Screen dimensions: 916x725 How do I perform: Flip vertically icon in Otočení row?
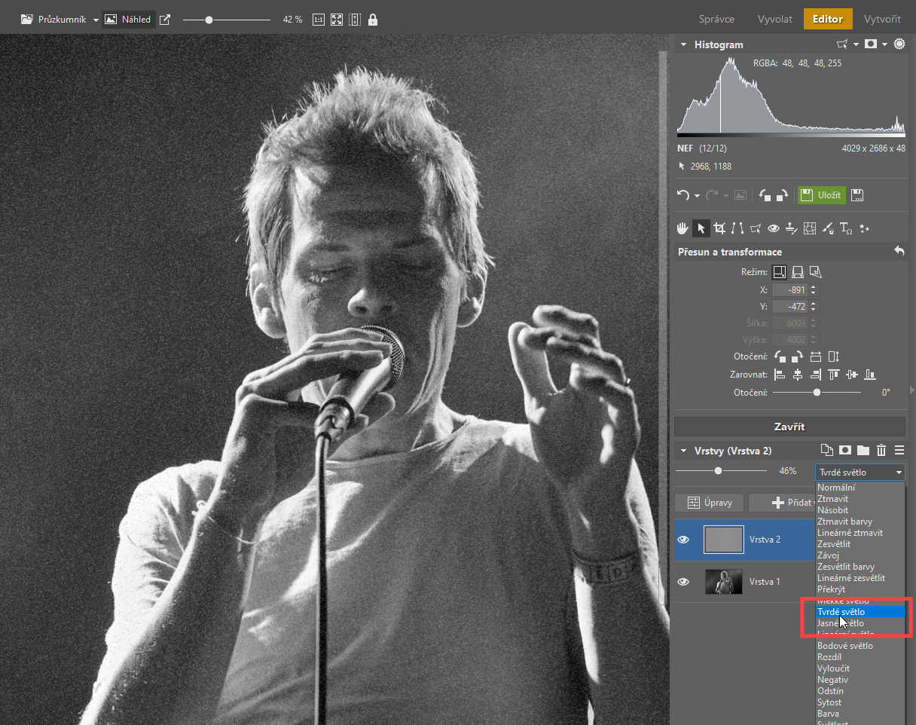(x=834, y=356)
